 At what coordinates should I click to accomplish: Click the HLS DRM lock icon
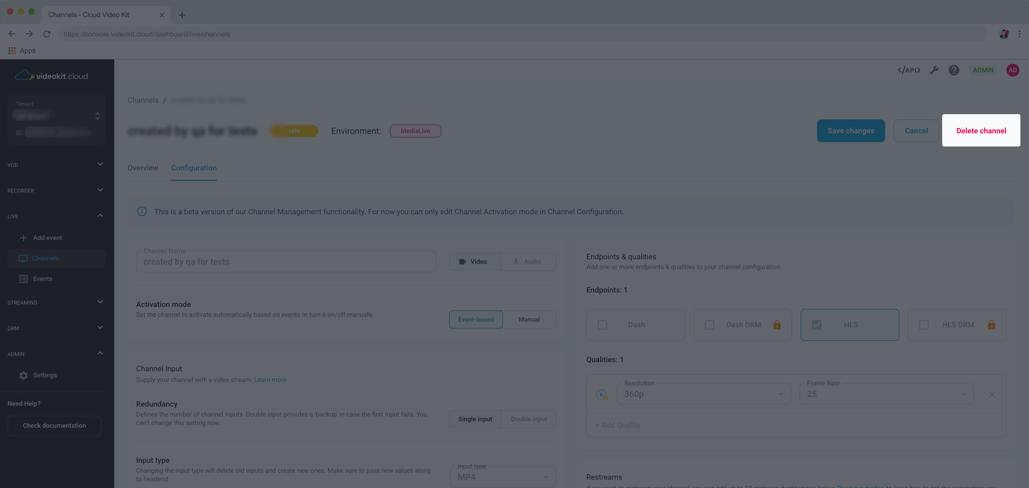click(x=991, y=325)
